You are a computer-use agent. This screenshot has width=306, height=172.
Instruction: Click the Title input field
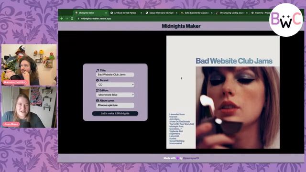(x=115, y=75)
